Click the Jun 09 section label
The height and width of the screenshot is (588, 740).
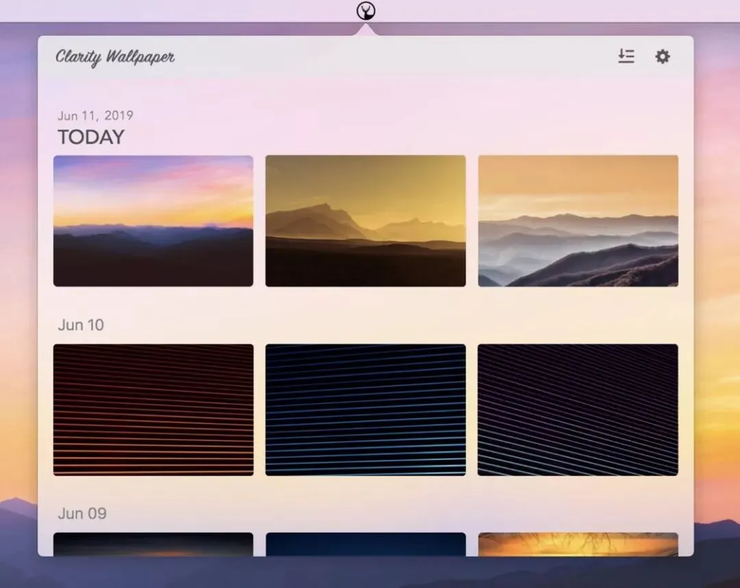82,513
